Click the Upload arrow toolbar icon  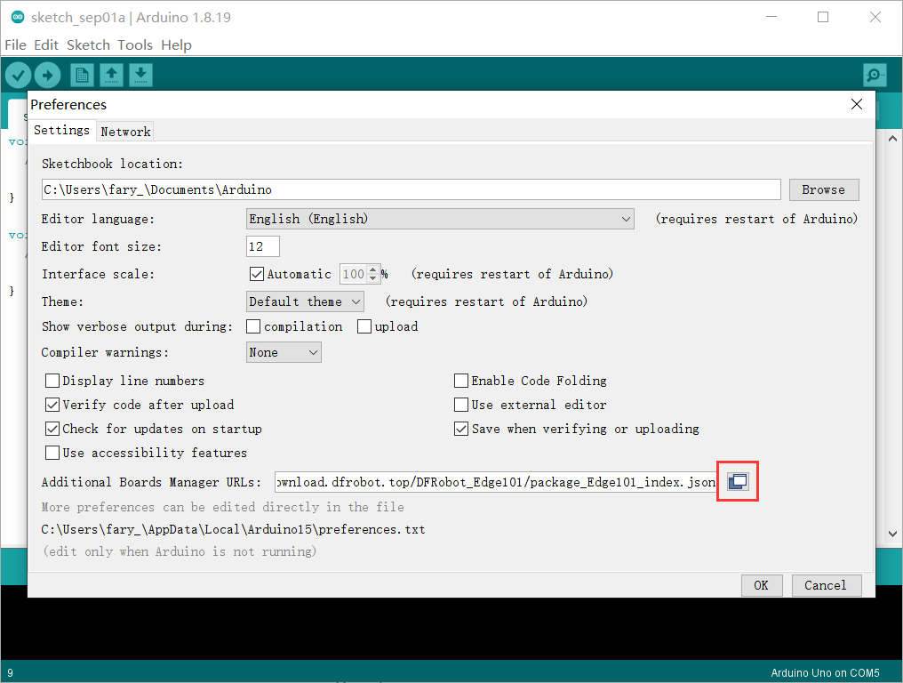[x=47, y=75]
